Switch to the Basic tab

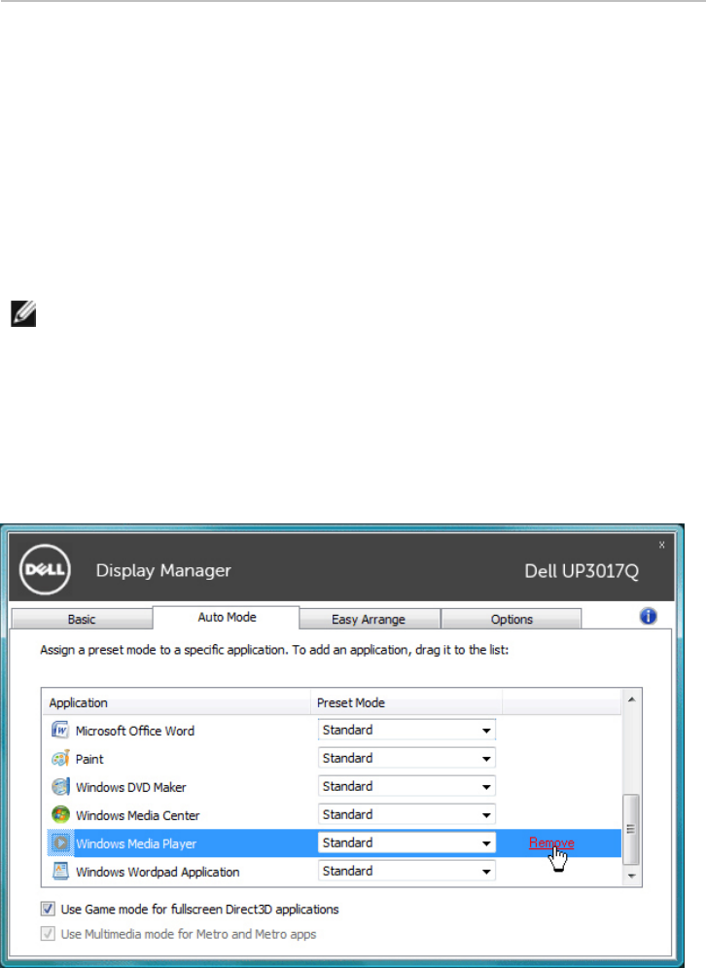(82, 619)
